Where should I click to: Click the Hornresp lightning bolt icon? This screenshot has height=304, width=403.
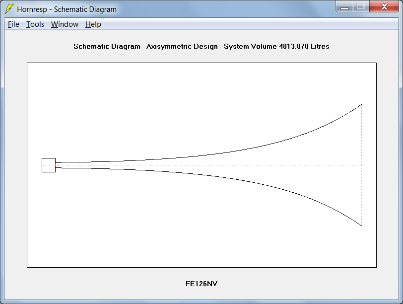point(9,9)
